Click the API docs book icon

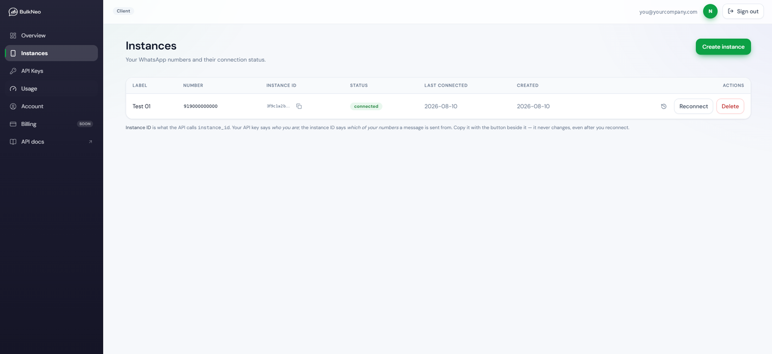pyautogui.click(x=13, y=142)
